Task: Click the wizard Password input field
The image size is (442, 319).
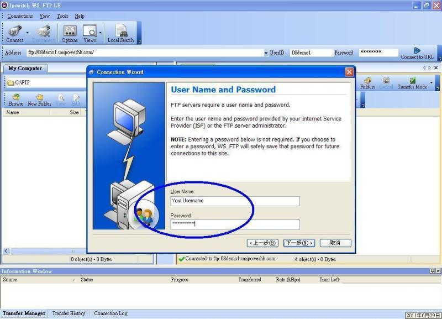Action: click(x=235, y=224)
